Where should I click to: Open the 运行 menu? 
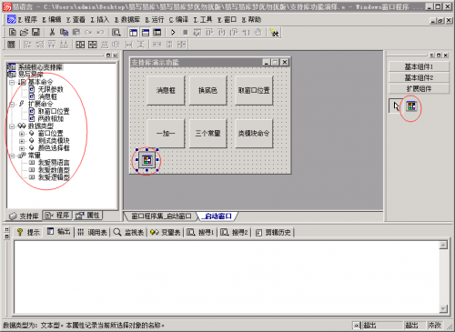coord(155,20)
